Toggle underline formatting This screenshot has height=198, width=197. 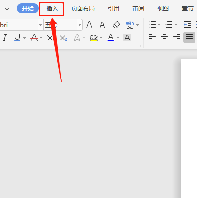pos(17,38)
